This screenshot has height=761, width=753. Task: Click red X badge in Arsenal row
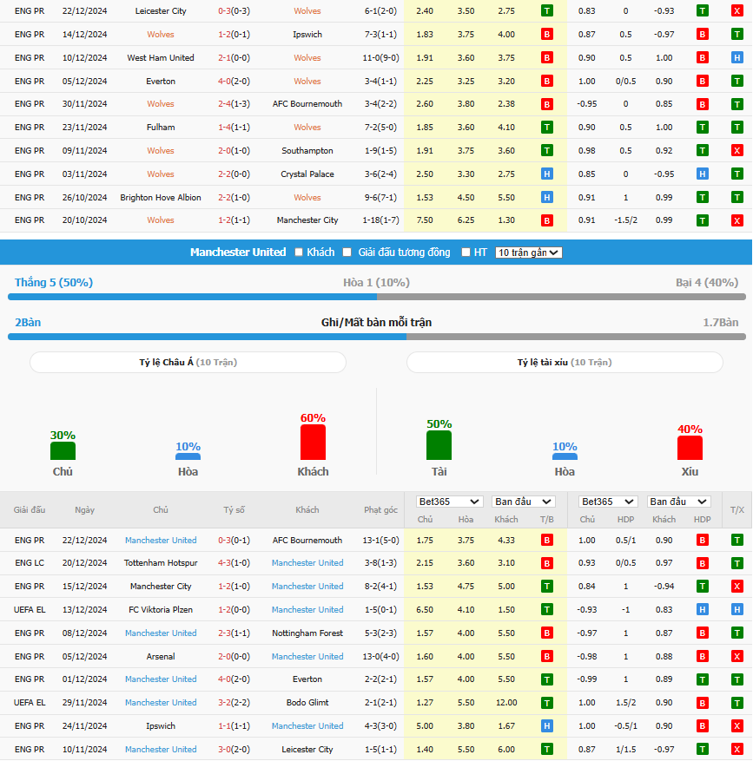point(737,656)
